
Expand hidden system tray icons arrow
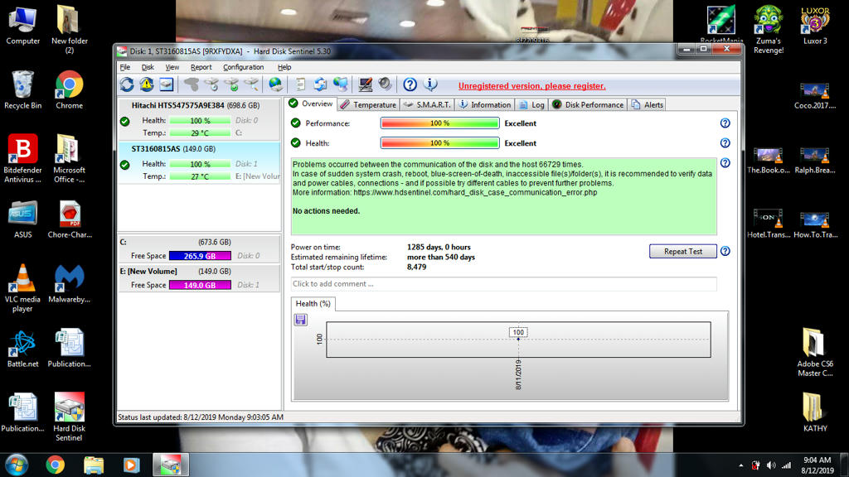pos(740,465)
